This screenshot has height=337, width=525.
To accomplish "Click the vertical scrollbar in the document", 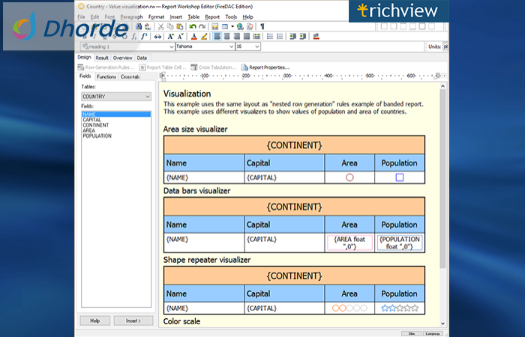I will click(x=442, y=177).
